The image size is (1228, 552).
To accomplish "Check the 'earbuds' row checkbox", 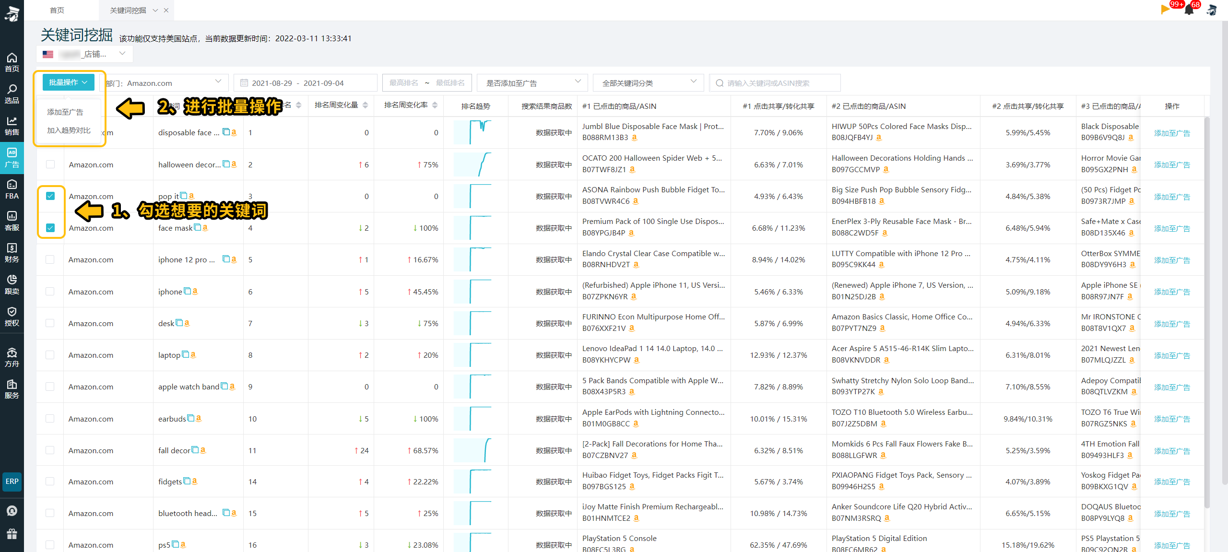I will [50, 418].
